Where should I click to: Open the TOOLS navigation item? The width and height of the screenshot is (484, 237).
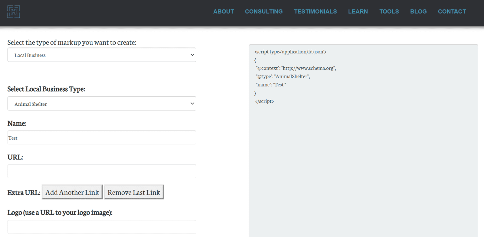click(x=389, y=11)
